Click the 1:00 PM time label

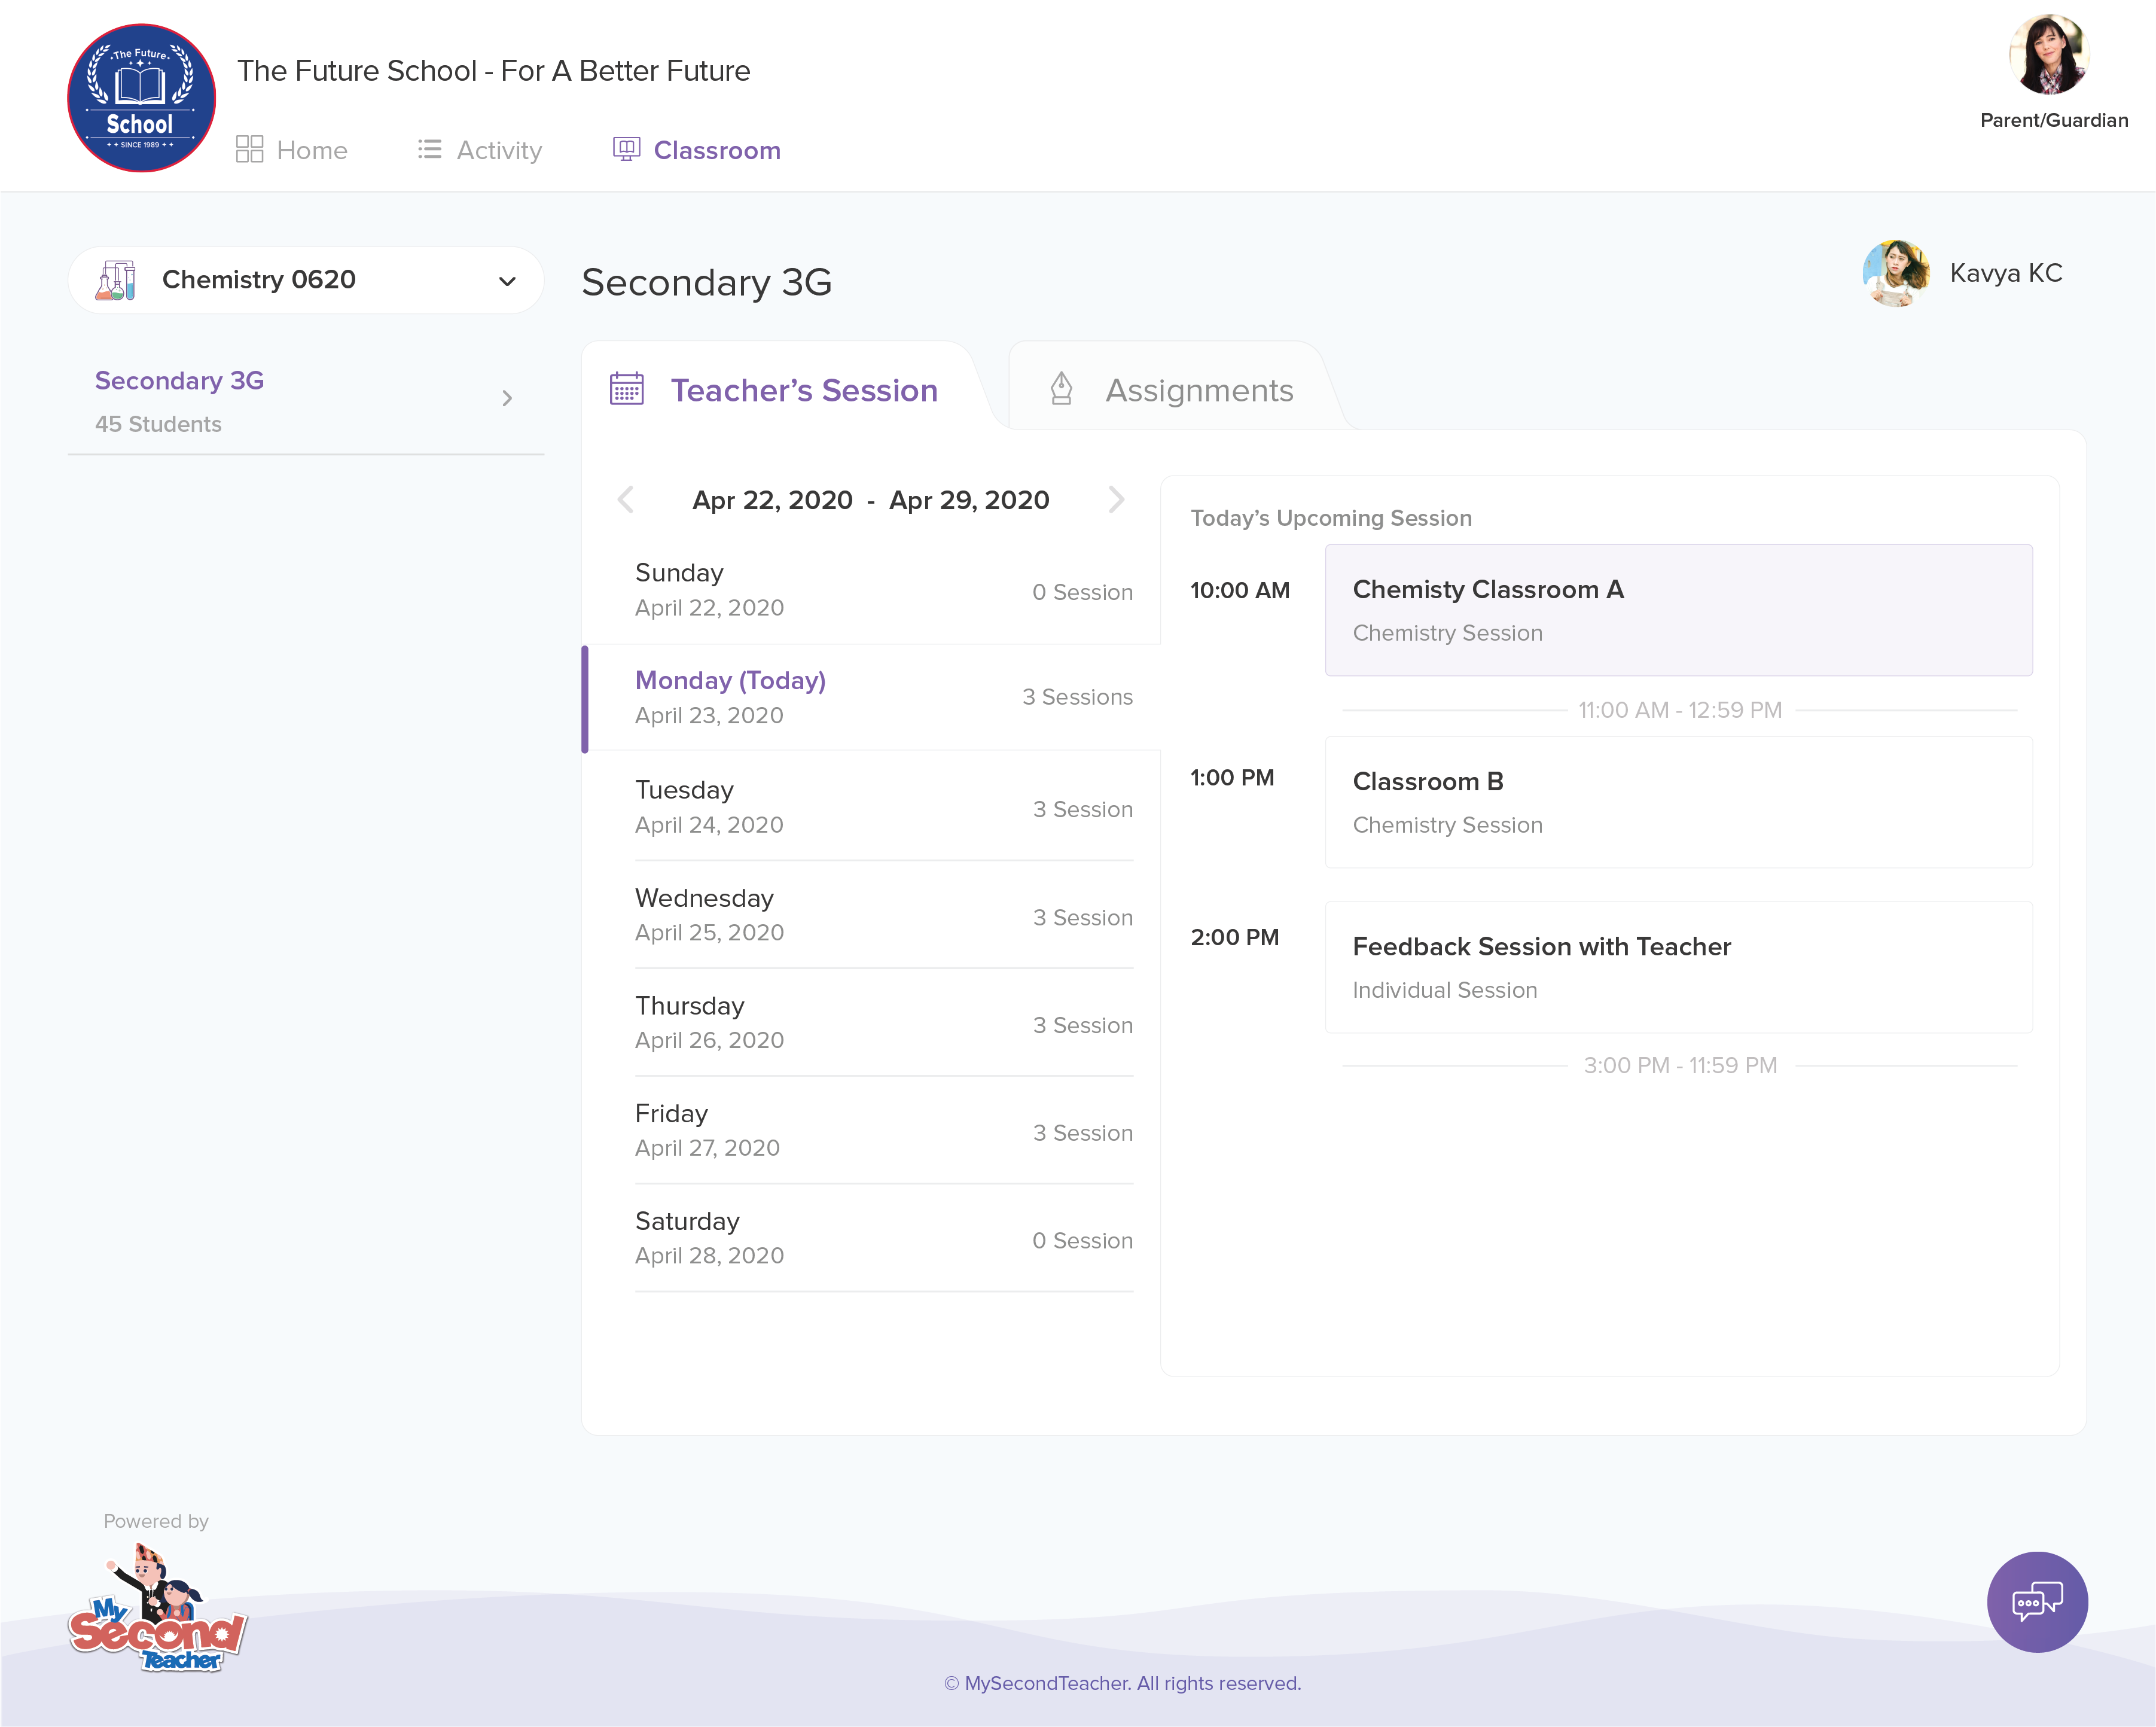click(x=1232, y=778)
